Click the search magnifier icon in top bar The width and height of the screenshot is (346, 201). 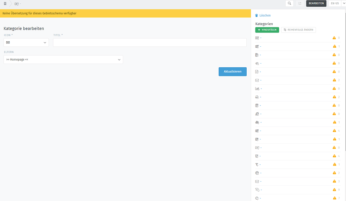coord(289,3)
